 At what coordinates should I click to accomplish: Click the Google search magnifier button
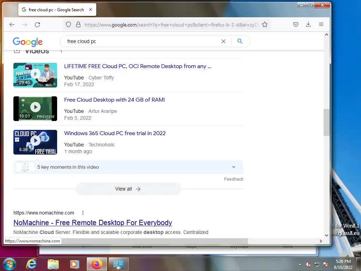[x=240, y=41]
